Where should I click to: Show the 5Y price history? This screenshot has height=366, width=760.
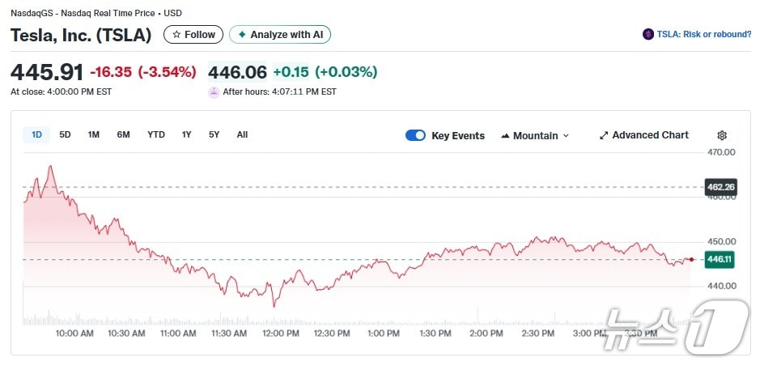[x=214, y=134]
